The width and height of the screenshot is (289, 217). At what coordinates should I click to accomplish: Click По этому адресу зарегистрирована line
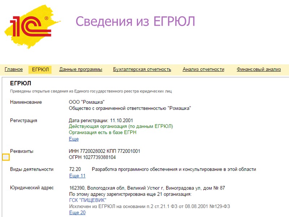point(130,194)
